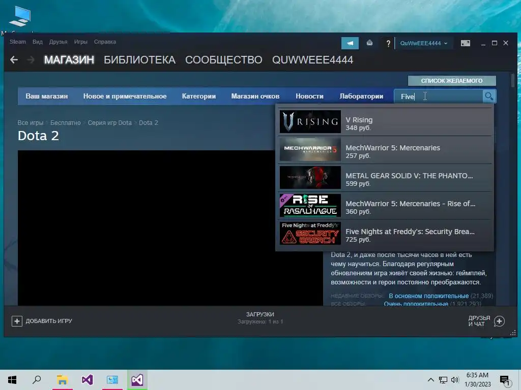Open the Категории menu

[199, 96]
